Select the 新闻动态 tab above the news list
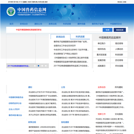The height and width of the screenshot is (134, 134). tap(61, 37)
